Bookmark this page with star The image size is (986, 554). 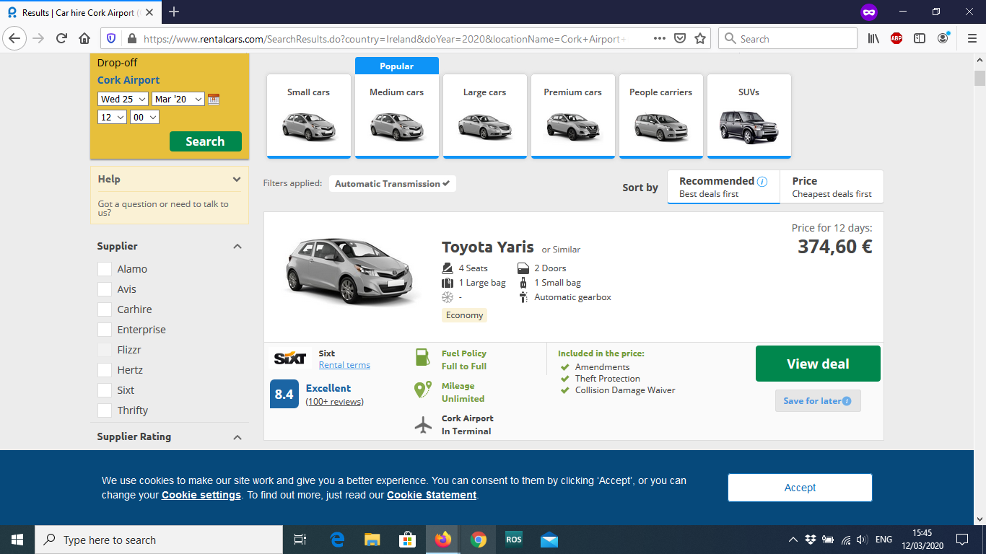pos(700,39)
